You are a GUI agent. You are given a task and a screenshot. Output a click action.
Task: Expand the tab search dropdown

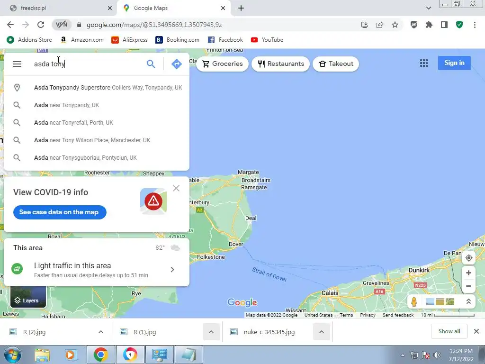428,8
